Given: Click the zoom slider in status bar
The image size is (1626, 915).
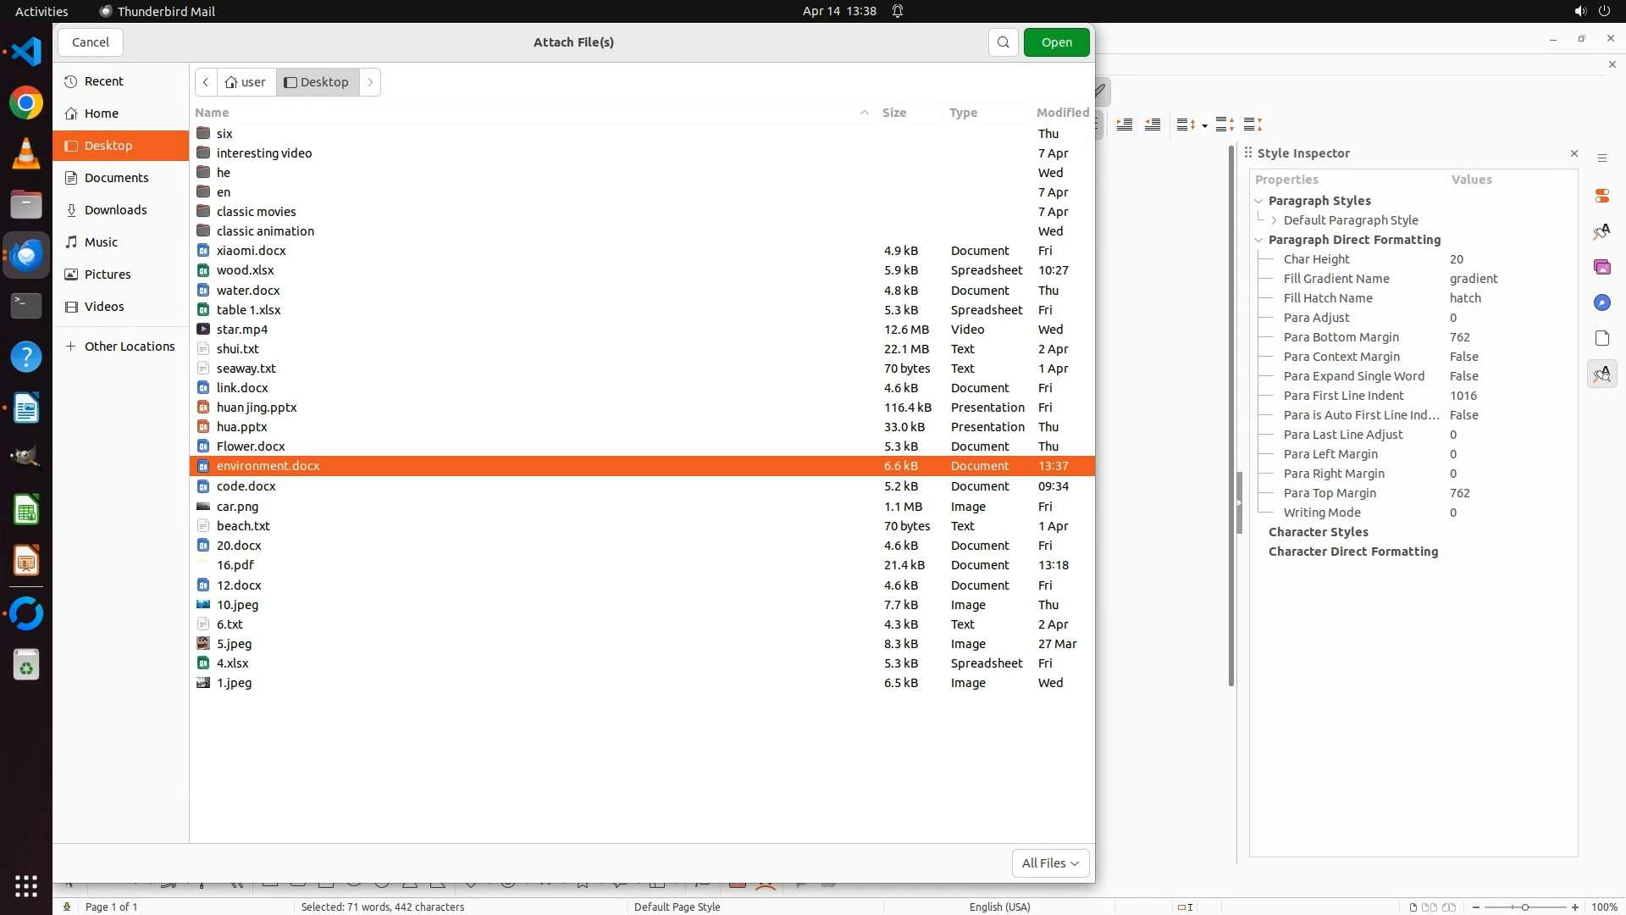Looking at the screenshot, I should (1524, 907).
